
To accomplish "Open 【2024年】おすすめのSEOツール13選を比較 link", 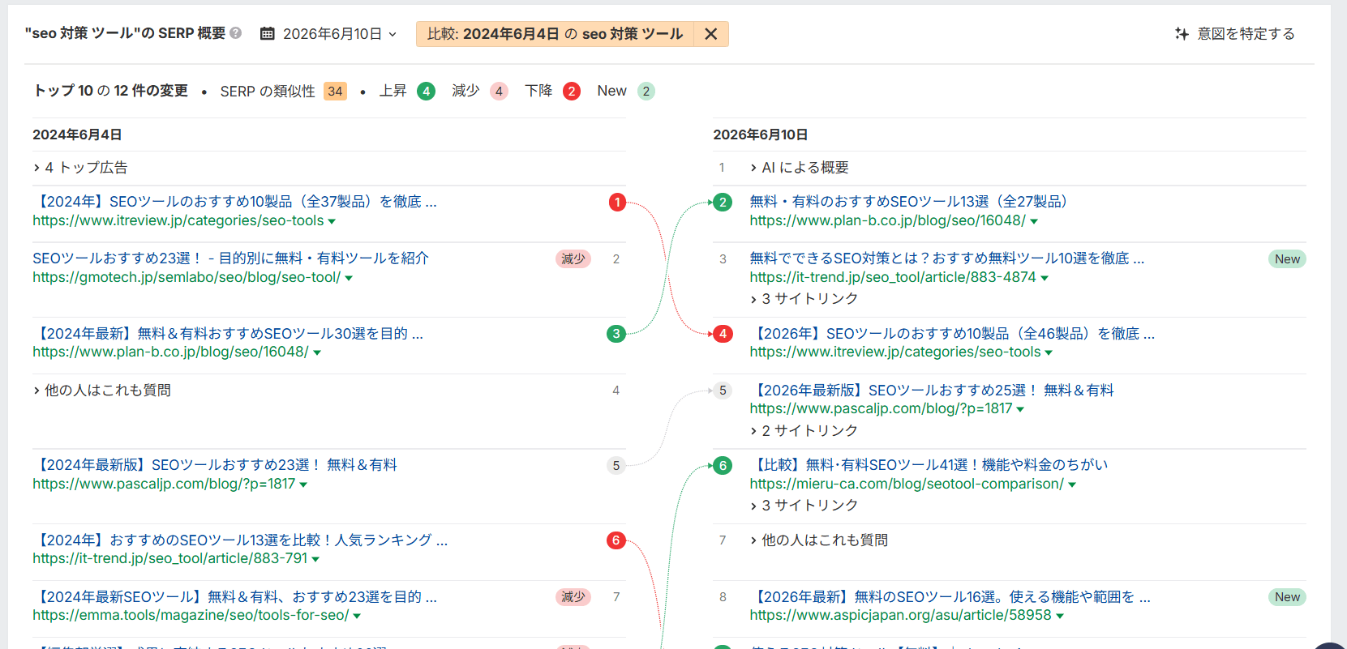I will pos(241,540).
